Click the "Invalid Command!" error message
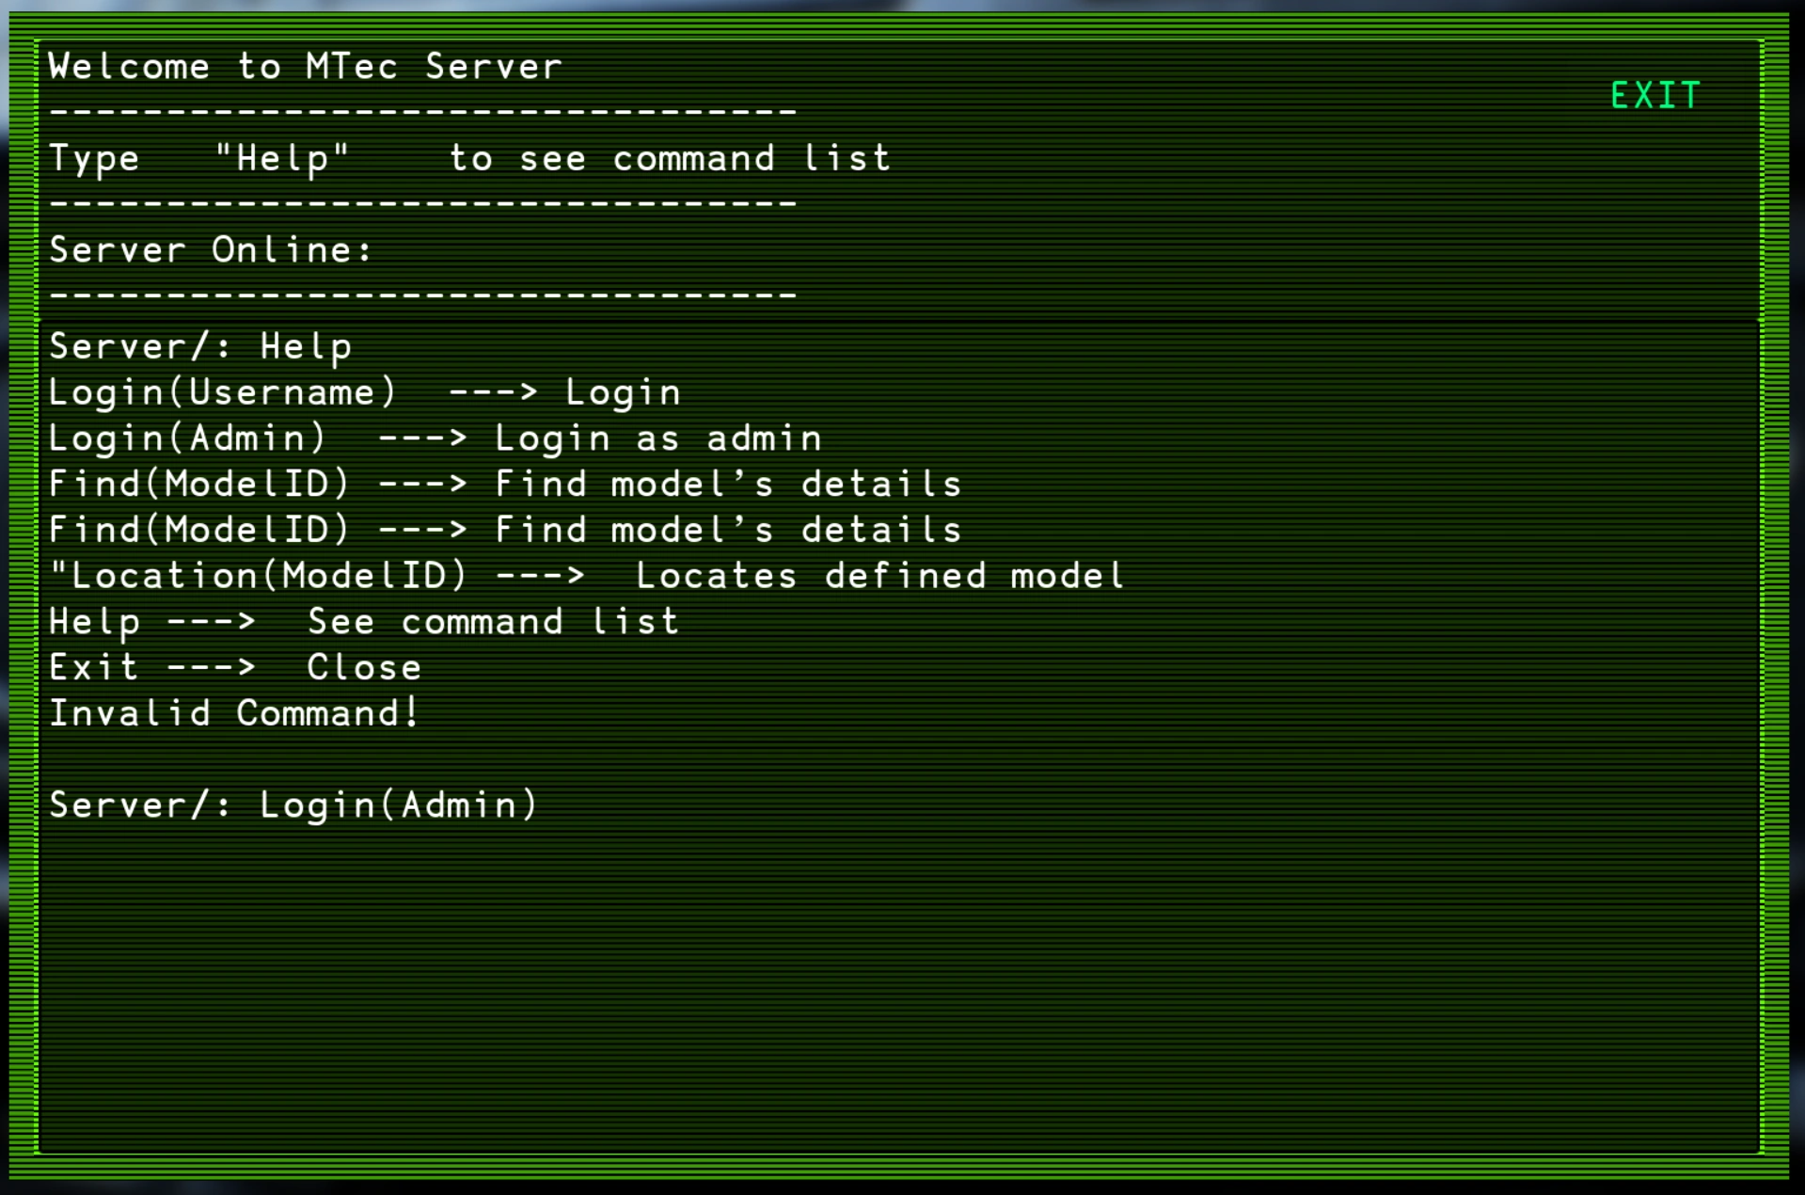The width and height of the screenshot is (1805, 1195). [233, 713]
